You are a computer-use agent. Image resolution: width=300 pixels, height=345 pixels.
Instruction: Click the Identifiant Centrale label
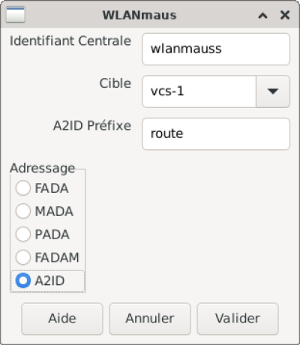(x=70, y=40)
